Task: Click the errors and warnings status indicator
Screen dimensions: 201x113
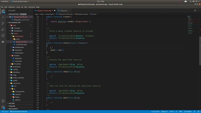Action: (x=5, y=112)
